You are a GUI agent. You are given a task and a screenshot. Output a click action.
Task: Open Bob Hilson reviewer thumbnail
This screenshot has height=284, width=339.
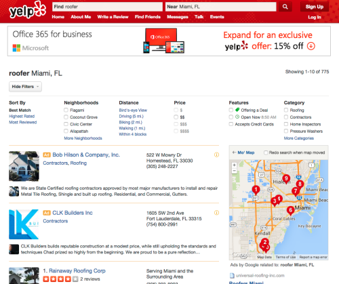click(14, 191)
